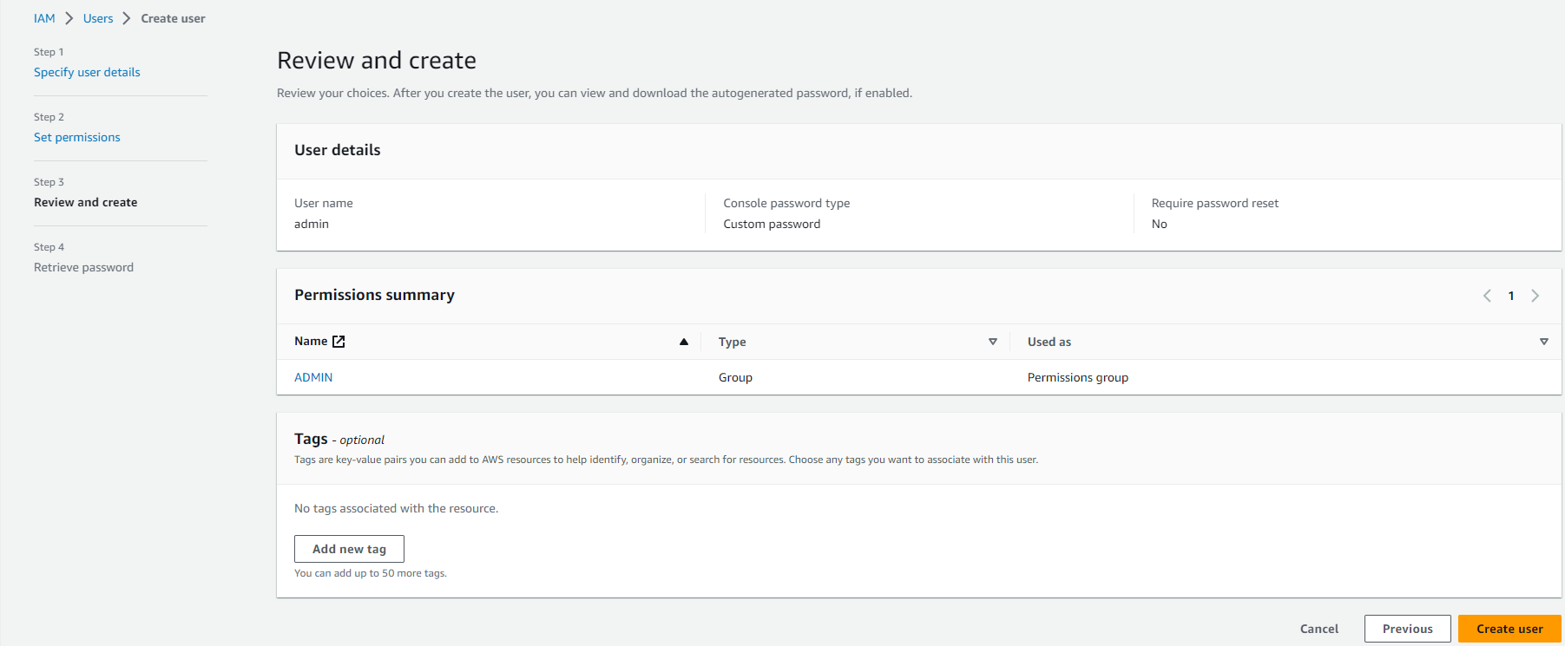Select Retrieve password step in sidebar
Viewport: 1565px width, 646px height.
83,267
